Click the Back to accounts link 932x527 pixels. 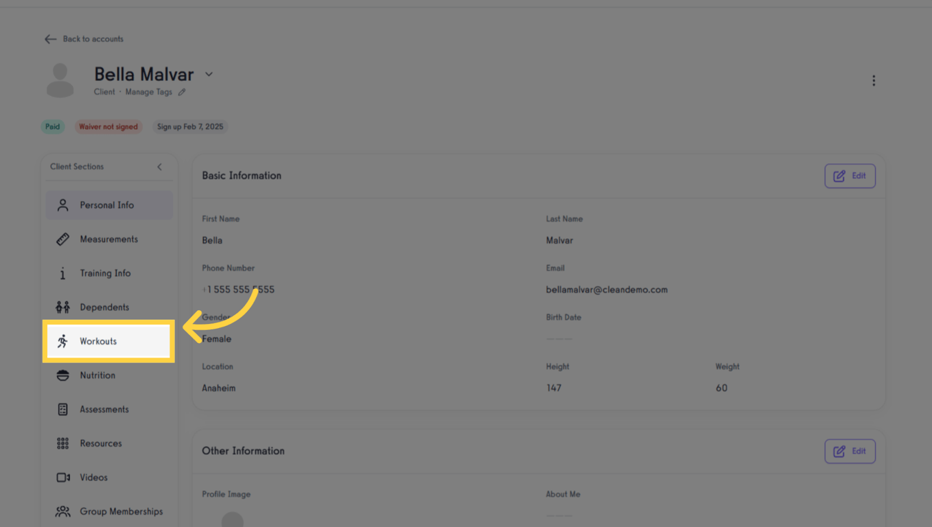(93, 39)
